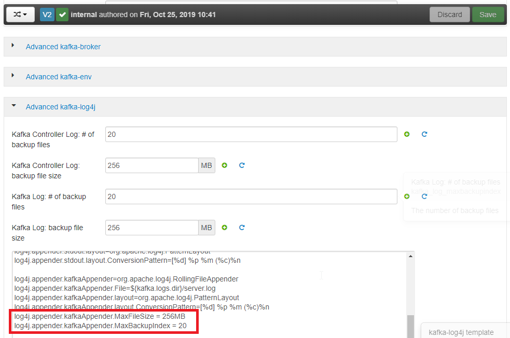
Task: Collapse the Advanced kafka-log4j section
Action: [61, 107]
